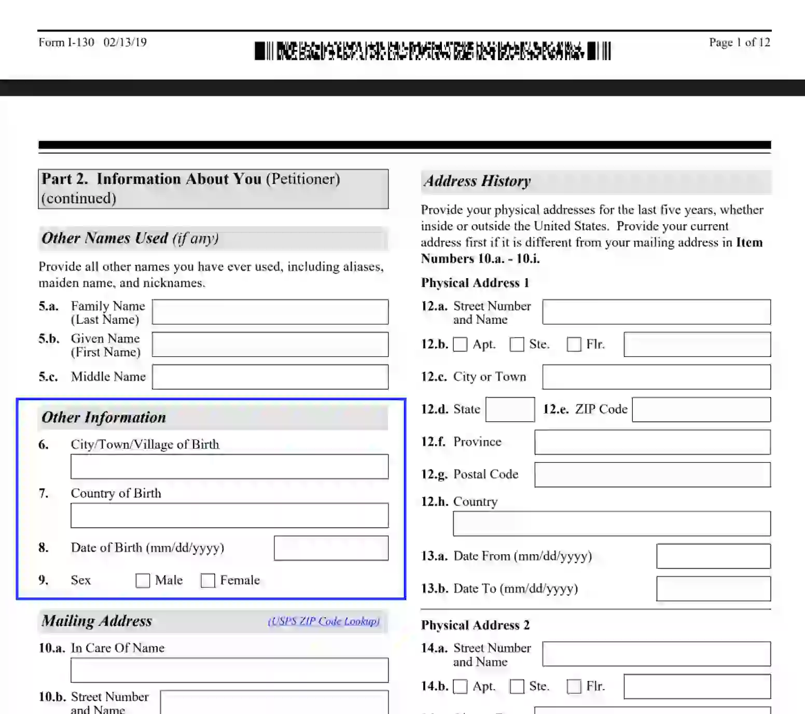
Task: Click the Family Name field in 5.a
Action: (269, 312)
